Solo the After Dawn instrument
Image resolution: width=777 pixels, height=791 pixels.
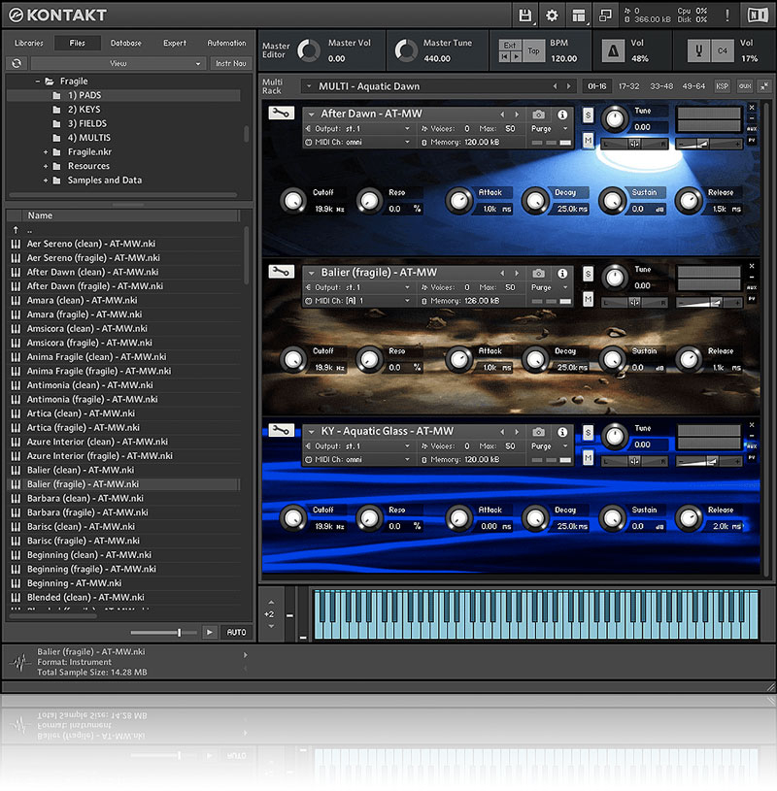(x=588, y=115)
